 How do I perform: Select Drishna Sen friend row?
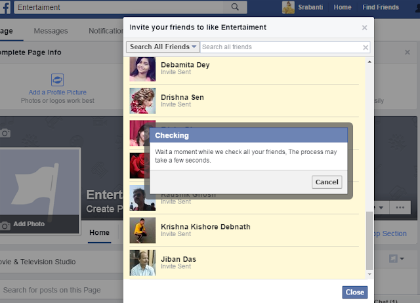pyautogui.click(x=244, y=101)
